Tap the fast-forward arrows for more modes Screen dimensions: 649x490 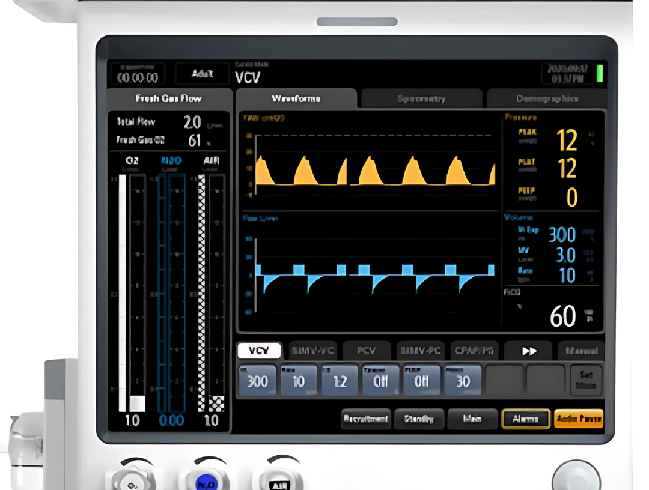pyautogui.click(x=528, y=351)
